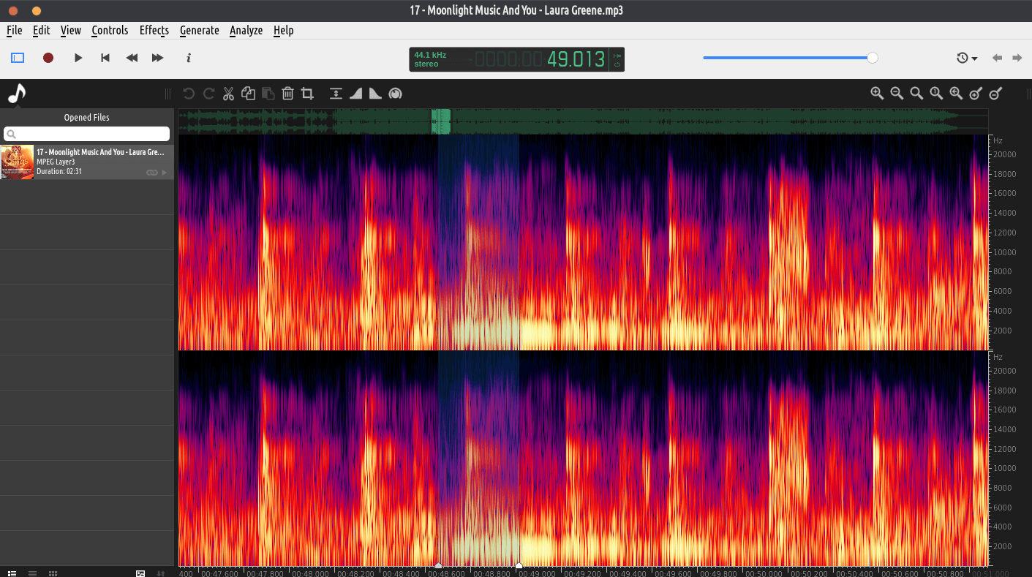
Task: Click the highlighted region in the waveform overview
Action: (441, 121)
